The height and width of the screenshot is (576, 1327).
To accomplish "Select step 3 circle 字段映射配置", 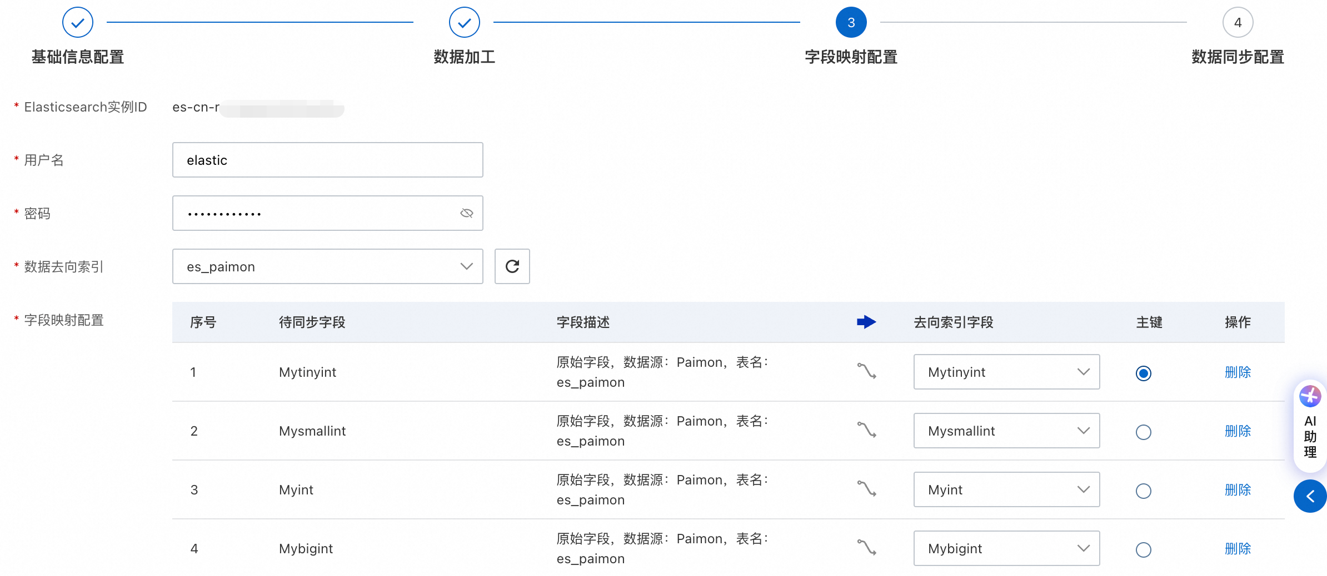I will click(851, 22).
